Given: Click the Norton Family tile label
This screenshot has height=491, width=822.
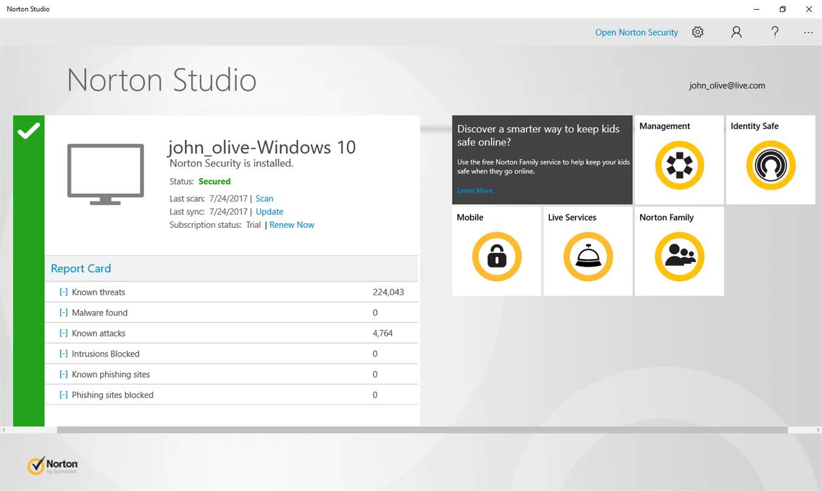Looking at the screenshot, I should (x=667, y=218).
